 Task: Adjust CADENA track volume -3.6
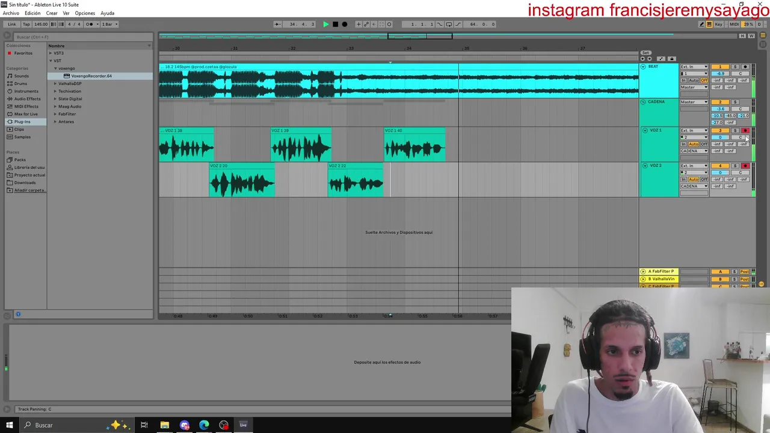(720, 109)
